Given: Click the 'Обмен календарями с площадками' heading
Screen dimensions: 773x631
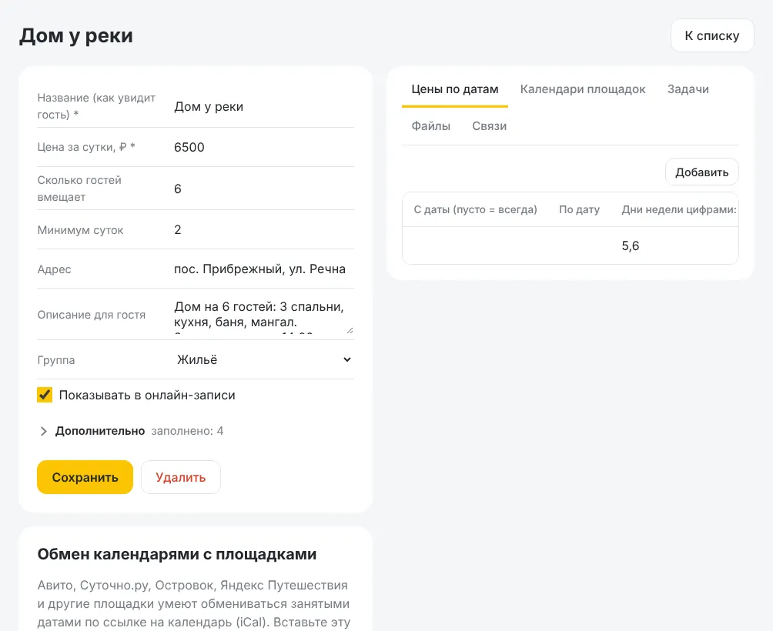Looking at the screenshot, I should (x=177, y=554).
